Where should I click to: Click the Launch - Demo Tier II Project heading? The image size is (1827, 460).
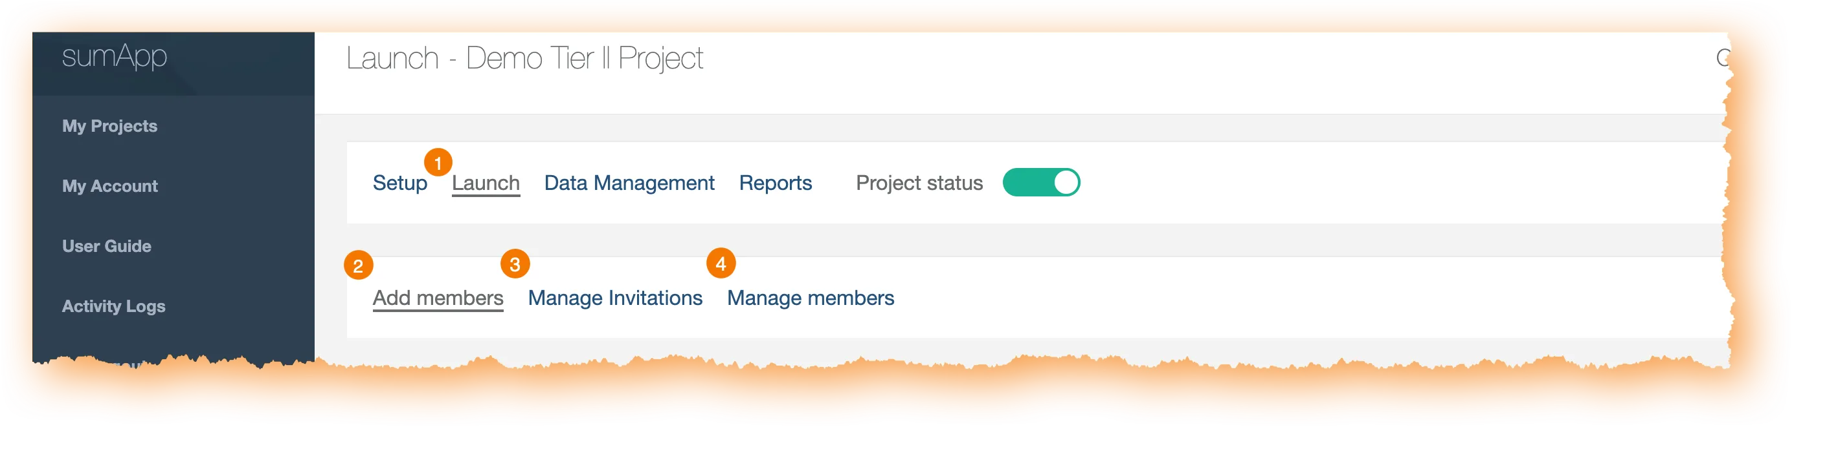[524, 59]
